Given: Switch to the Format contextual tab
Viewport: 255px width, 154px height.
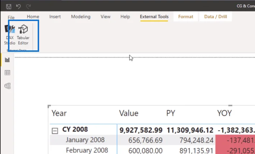Looking at the screenshot, I should click(186, 17).
